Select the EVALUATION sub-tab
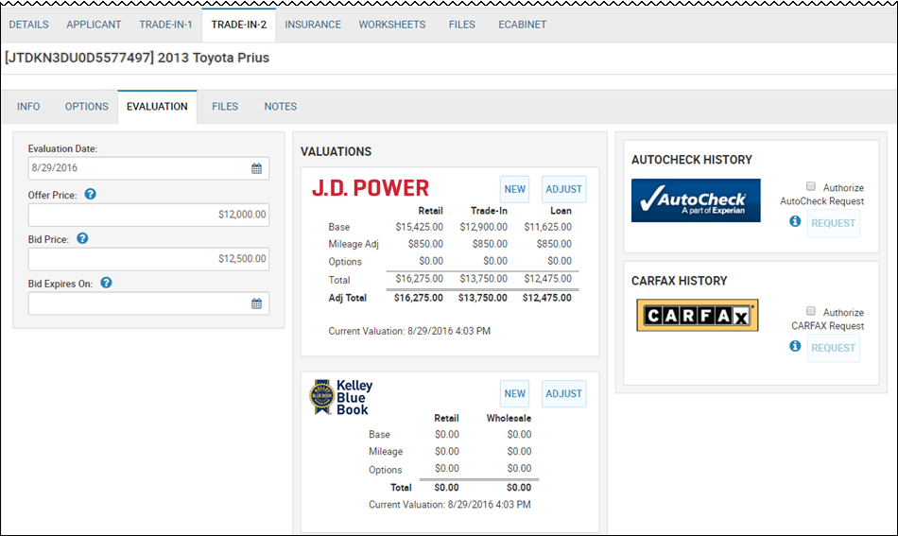 click(157, 107)
